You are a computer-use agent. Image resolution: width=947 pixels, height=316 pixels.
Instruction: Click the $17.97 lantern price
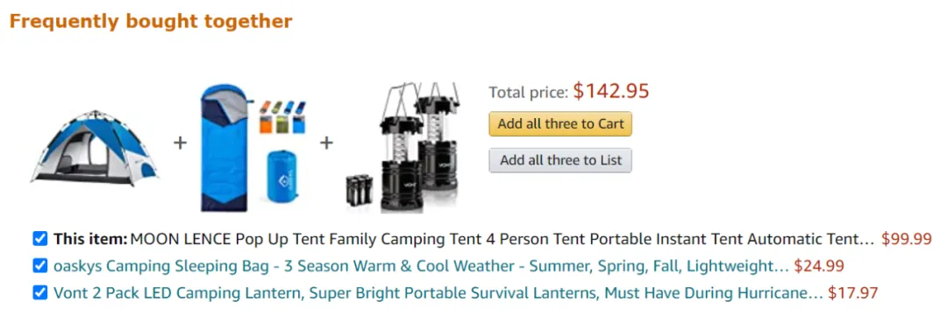coord(853,293)
